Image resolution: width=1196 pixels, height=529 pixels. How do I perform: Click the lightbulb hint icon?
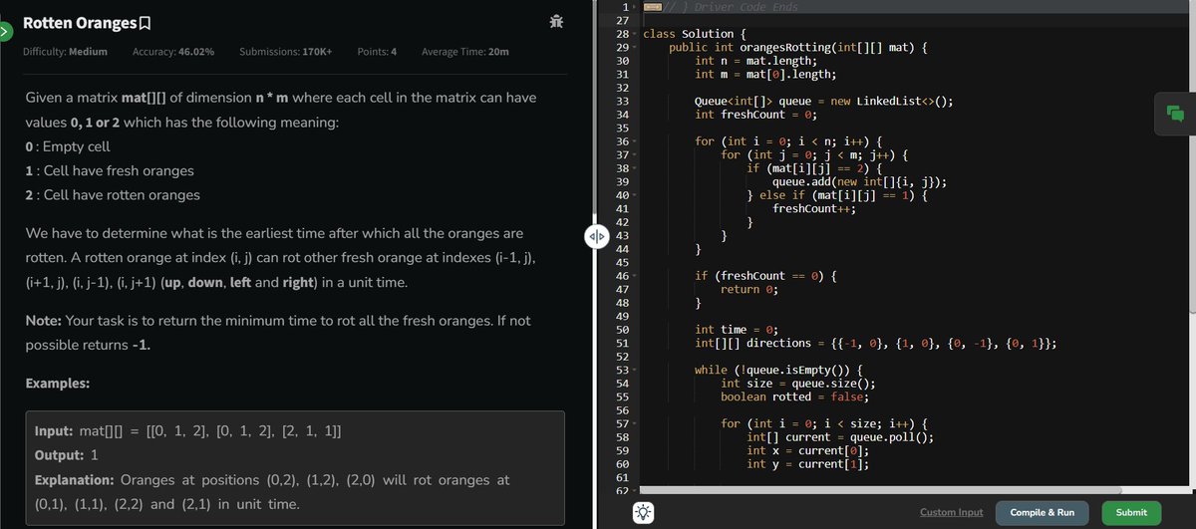[x=643, y=512]
